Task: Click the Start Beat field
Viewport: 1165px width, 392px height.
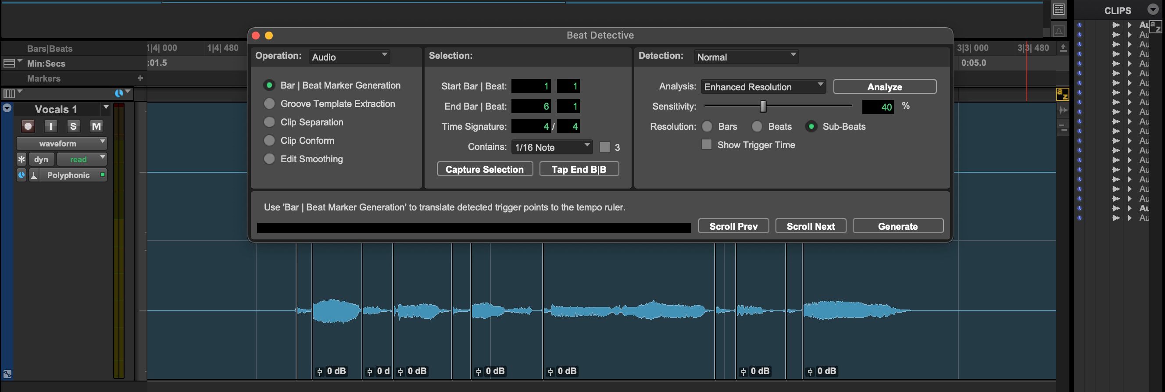Action: point(568,86)
